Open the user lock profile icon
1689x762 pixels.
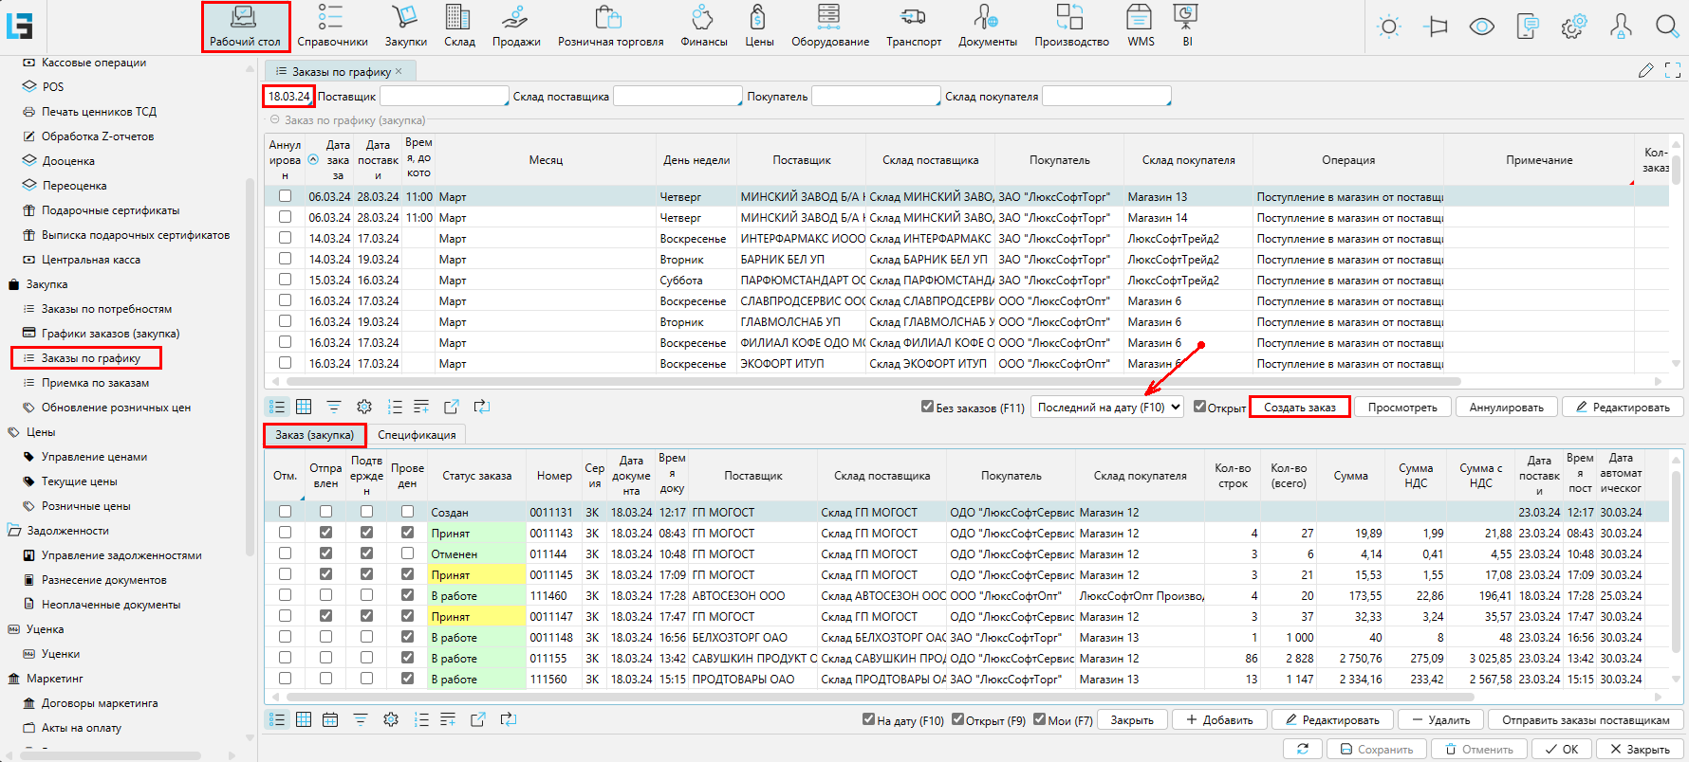click(1621, 27)
